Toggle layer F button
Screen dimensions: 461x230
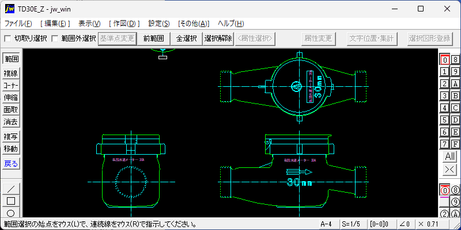pos(455,144)
